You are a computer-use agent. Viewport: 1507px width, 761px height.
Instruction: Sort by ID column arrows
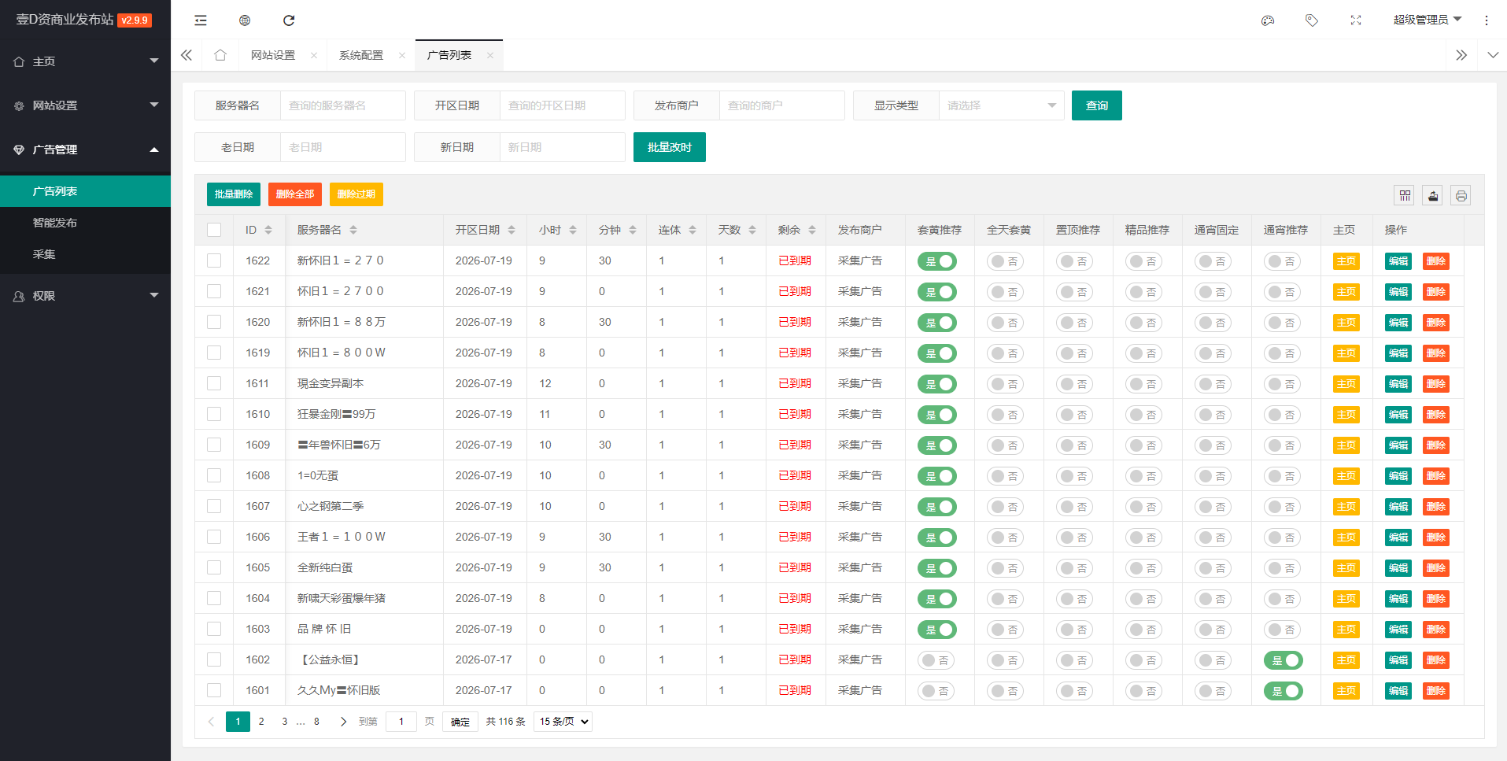268,230
